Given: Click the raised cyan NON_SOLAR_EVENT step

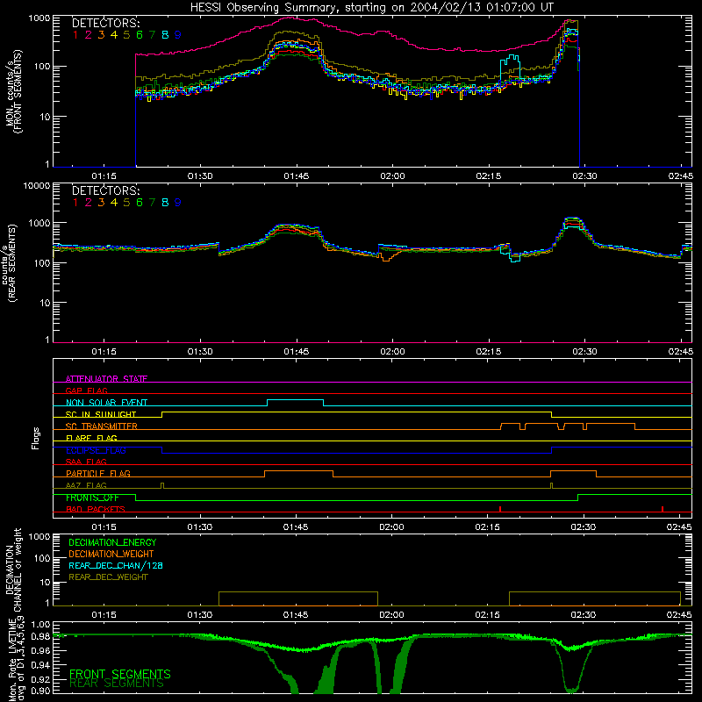Looking at the screenshot, I should coord(296,400).
